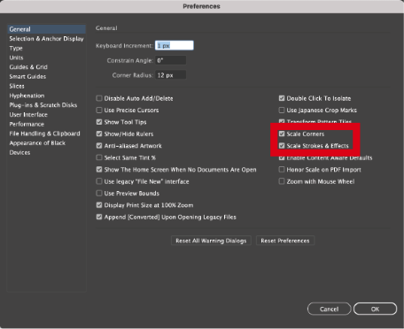Image resolution: width=404 pixels, height=329 pixels.
Task: Check Honor Scale on PDF Import
Action: tap(282, 170)
